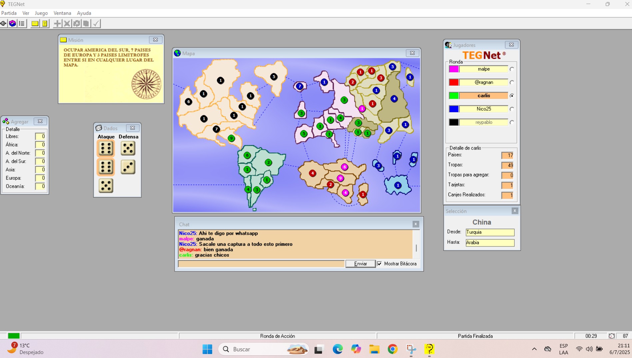632x358 pixels.
Task: Close the Dados panel
Action: [133, 128]
